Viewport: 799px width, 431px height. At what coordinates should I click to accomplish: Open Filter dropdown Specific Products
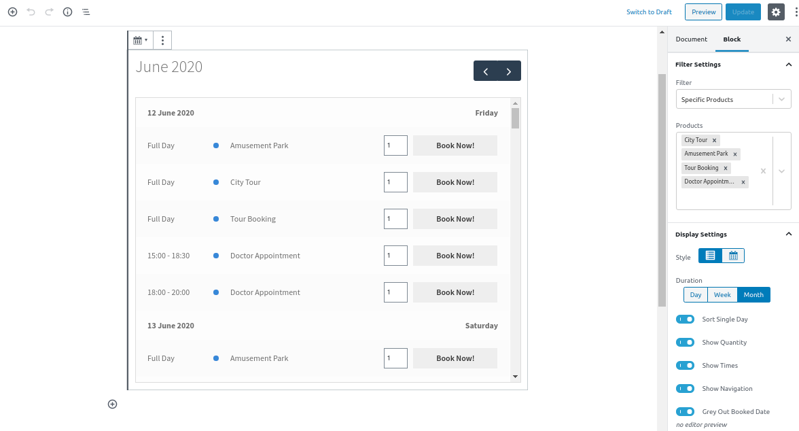click(733, 99)
